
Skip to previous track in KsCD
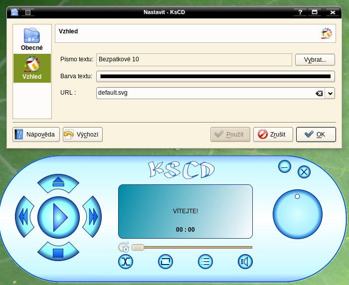[x=24, y=217]
